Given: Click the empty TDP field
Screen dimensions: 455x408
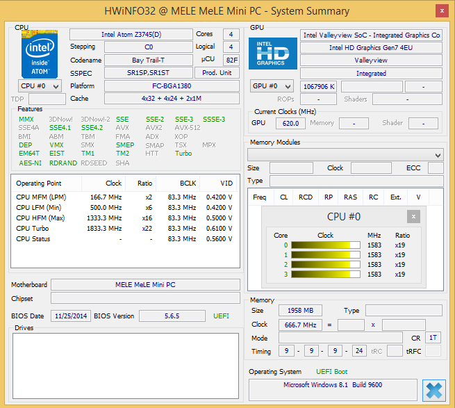Looking at the screenshot, I should coord(47,99).
